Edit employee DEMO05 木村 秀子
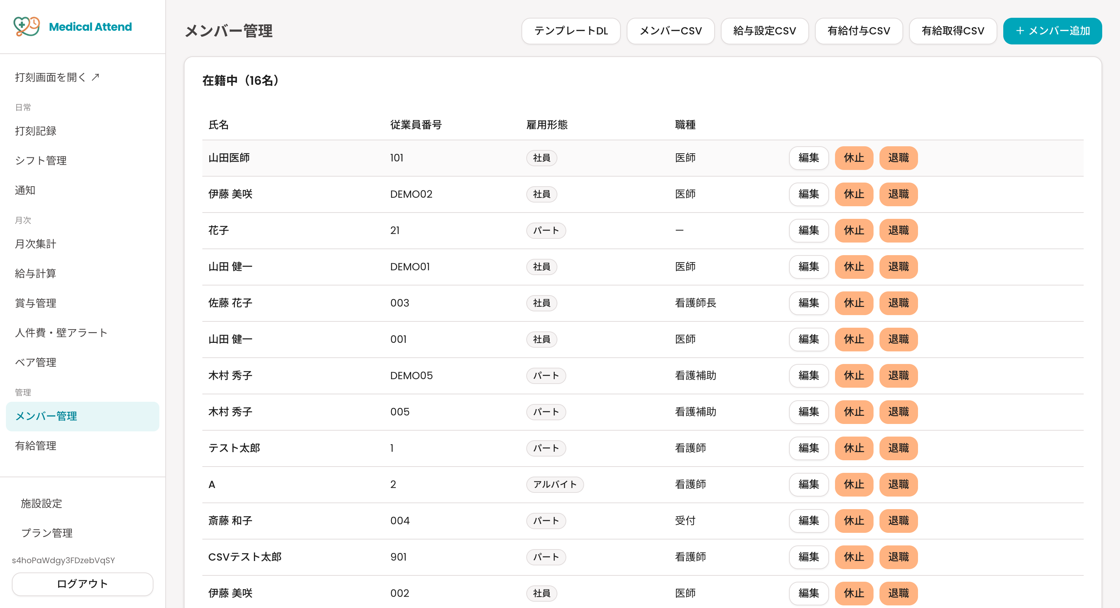The image size is (1120, 608). tap(809, 375)
